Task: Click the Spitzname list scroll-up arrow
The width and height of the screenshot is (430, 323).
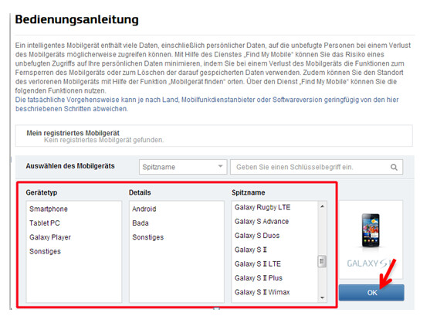Action: point(322,206)
